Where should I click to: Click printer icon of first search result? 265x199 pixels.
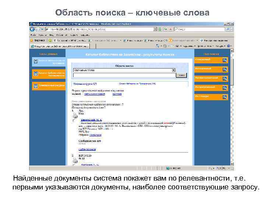click(x=75, y=115)
